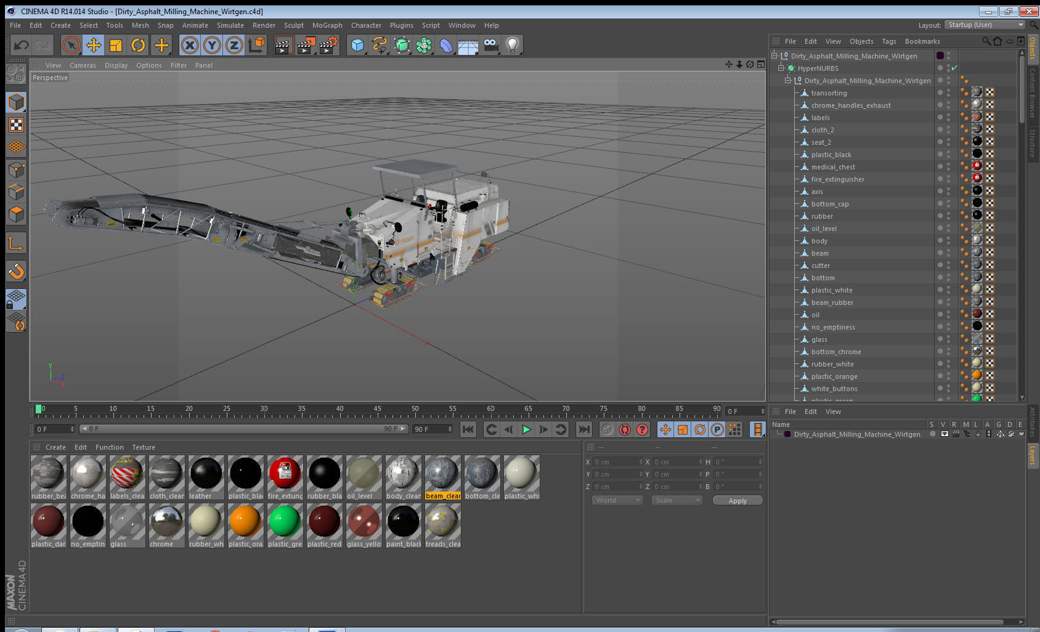This screenshot has height=632, width=1040.
Task: Open Object Manager Bookmarks menu
Action: pyautogui.click(x=922, y=41)
